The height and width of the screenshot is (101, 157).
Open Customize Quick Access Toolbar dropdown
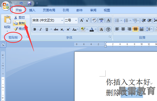point(37,3)
